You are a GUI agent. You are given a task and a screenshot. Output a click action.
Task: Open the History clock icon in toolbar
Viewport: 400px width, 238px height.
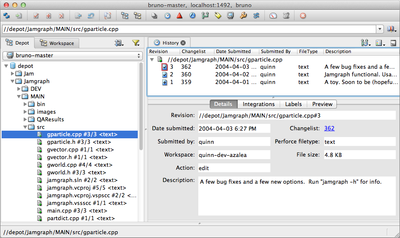pyautogui.click(x=167, y=16)
